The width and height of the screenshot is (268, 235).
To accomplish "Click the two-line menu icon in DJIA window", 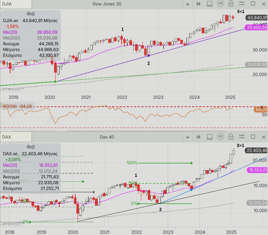I will [242, 3].
